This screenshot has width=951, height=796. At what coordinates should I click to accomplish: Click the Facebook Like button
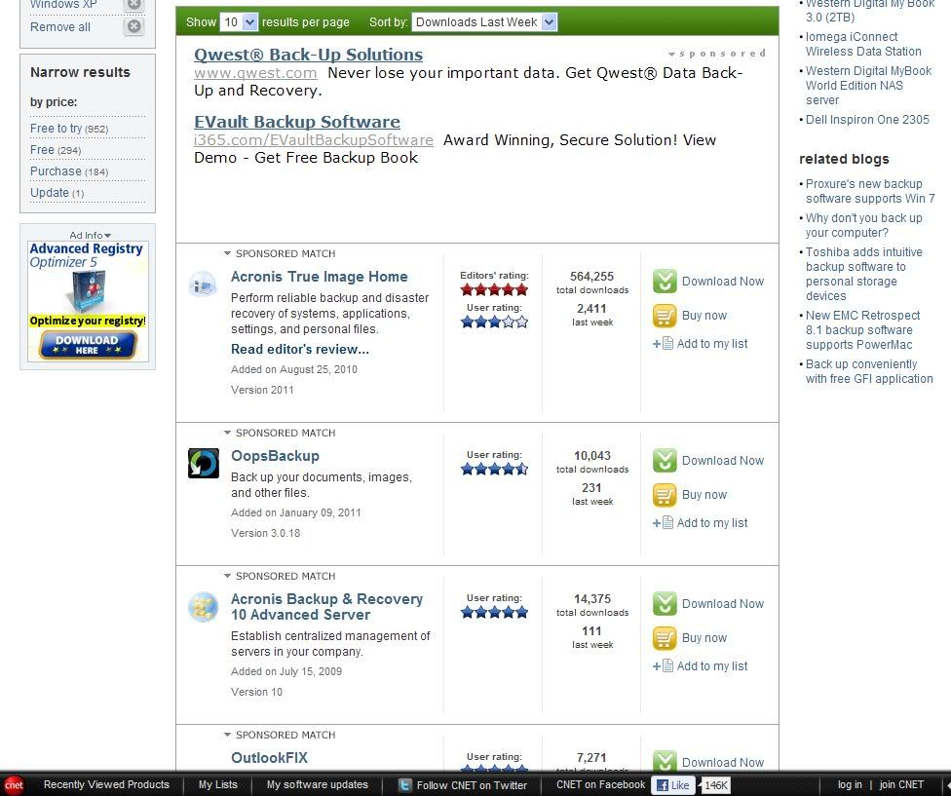tap(673, 785)
